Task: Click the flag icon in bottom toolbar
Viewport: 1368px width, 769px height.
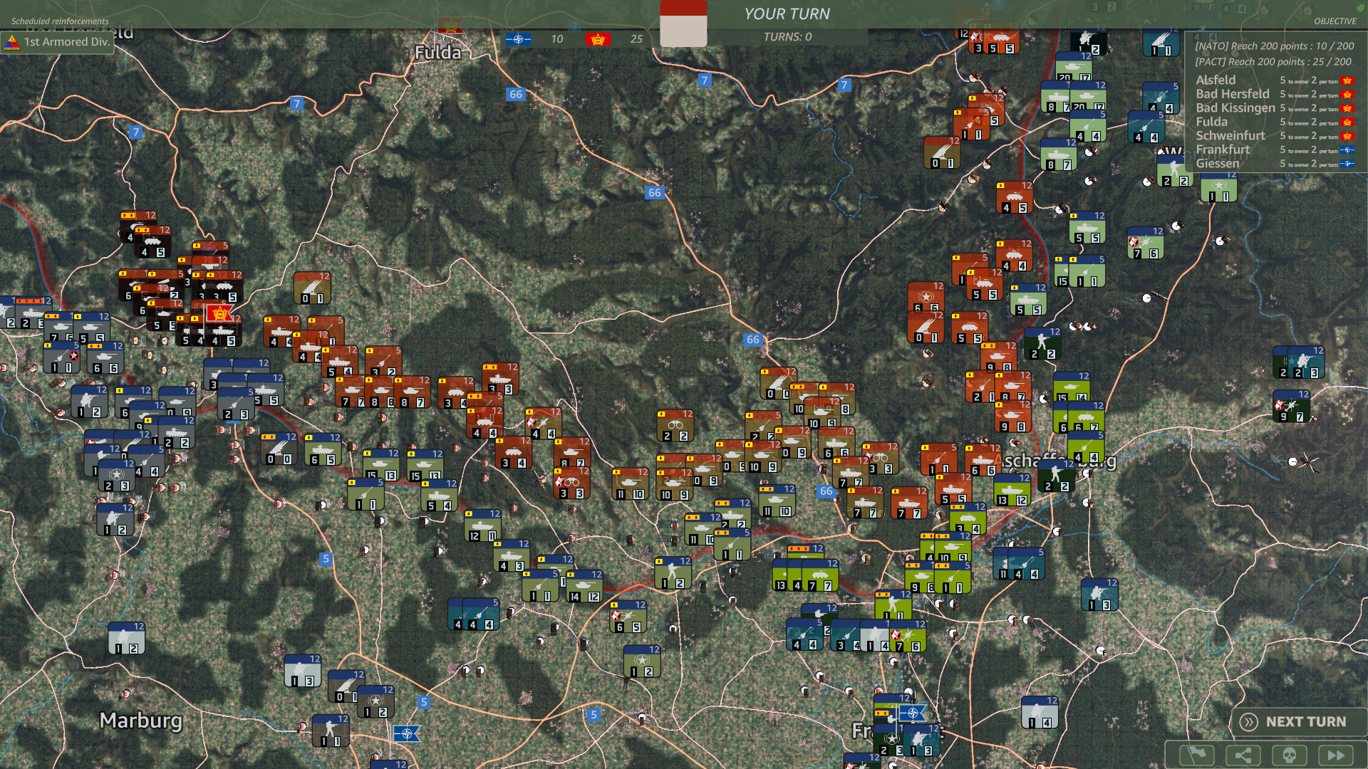Action: click(1196, 755)
